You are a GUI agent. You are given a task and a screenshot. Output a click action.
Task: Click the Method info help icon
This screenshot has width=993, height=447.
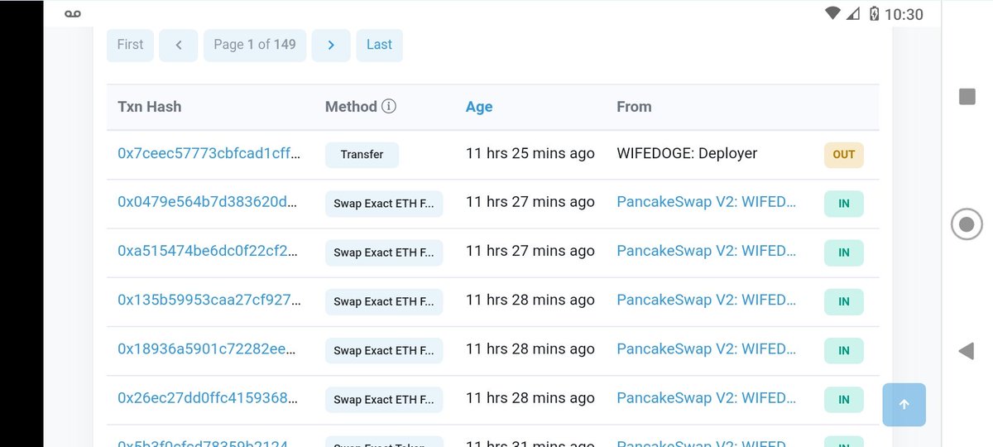point(389,106)
